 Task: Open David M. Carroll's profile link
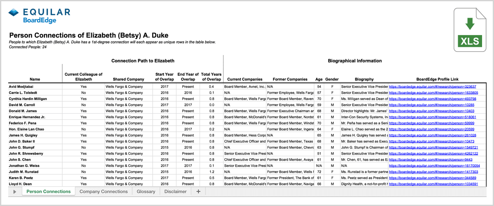tap(431, 105)
